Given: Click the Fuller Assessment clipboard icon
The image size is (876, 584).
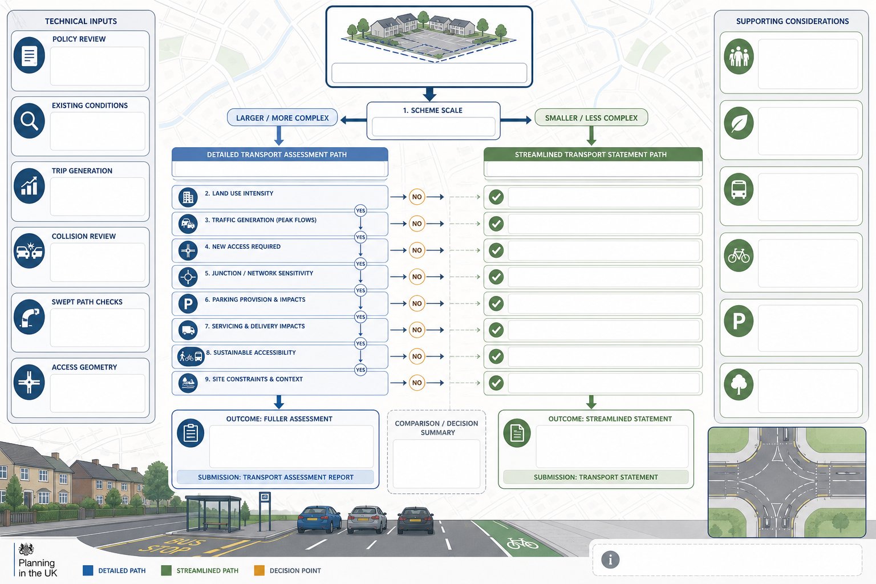Looking at the screenshot, I should (190, 433).
